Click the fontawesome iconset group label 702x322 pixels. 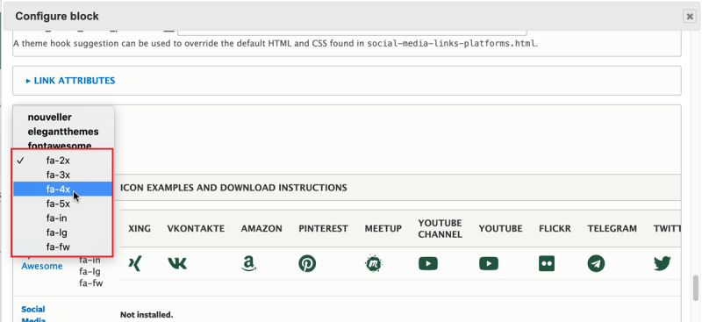60,146
